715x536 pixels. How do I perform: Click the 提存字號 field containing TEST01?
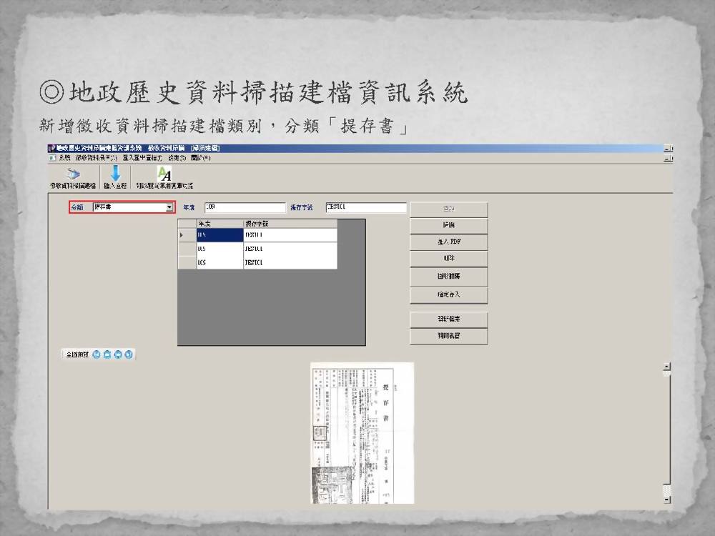(x=365, y=207)
